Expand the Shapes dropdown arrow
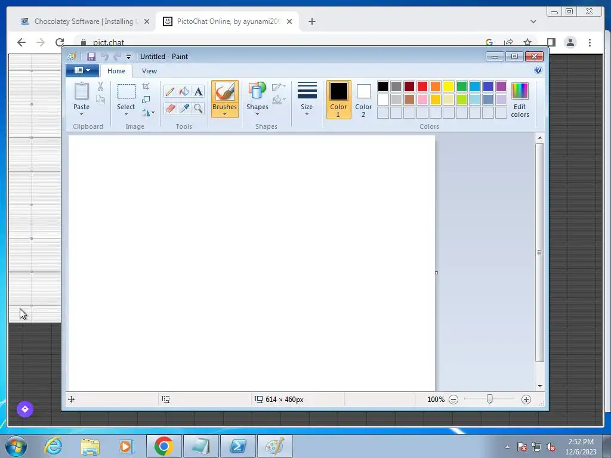This screenshot has height=458, width=611. (257, 114)
